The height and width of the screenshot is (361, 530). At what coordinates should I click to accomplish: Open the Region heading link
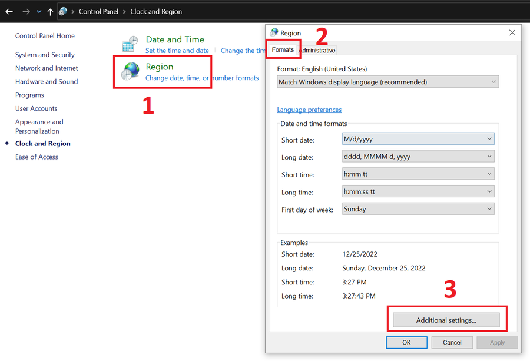pos(160,67)
